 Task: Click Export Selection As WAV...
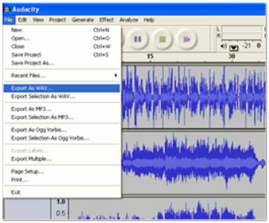click(62, 97)
